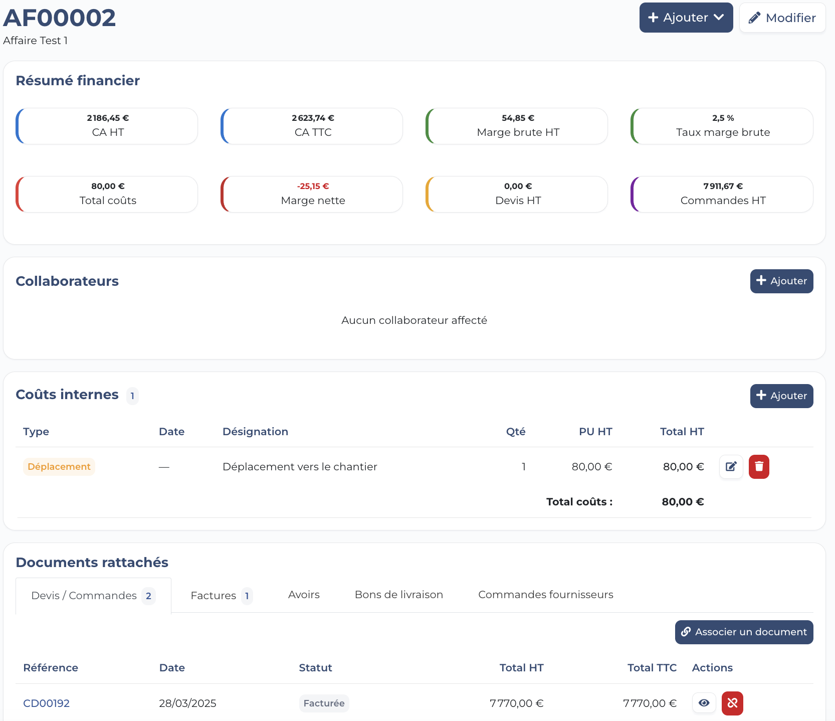Click the Coûts internes count badge

[132, 396]
